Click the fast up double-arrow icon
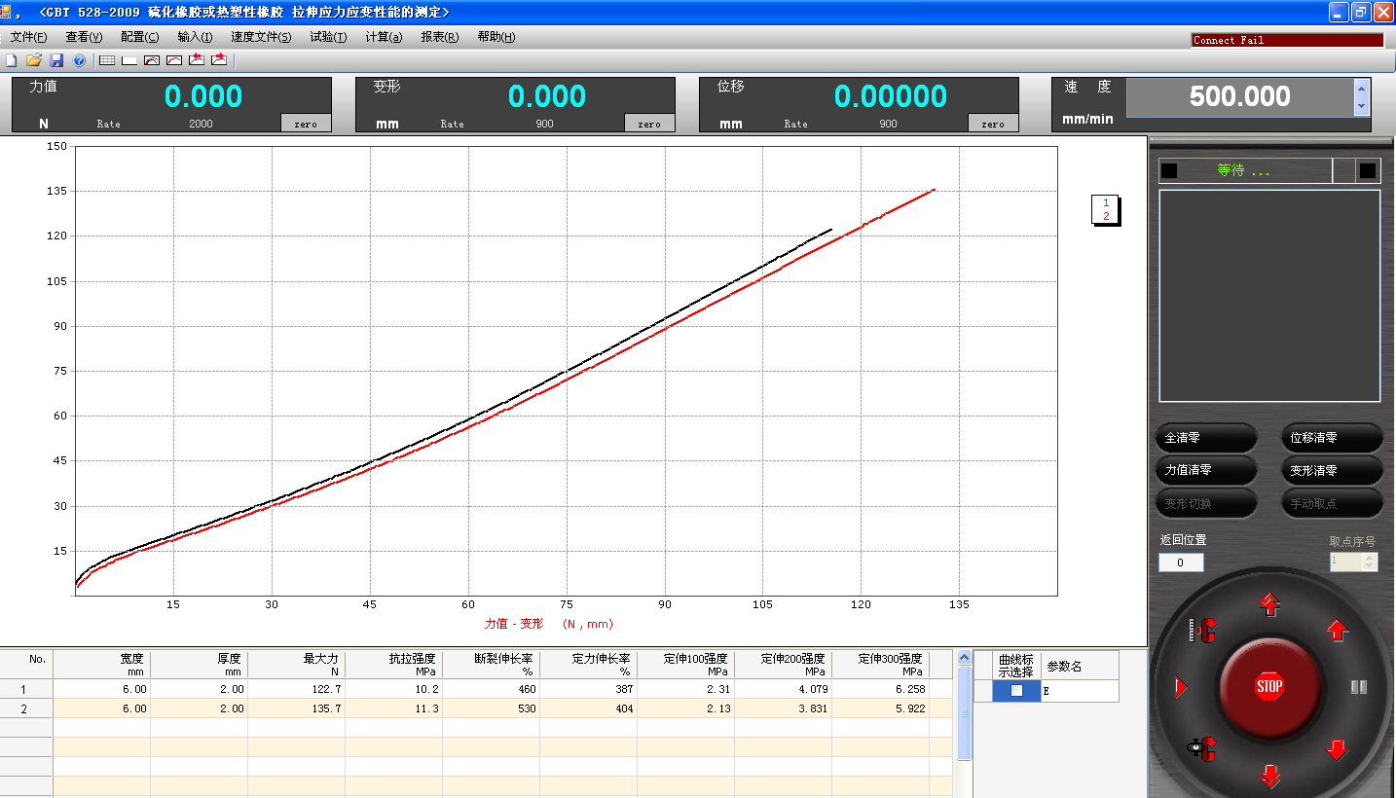The image size is (1396, 798). click(x=1269, y=605)
